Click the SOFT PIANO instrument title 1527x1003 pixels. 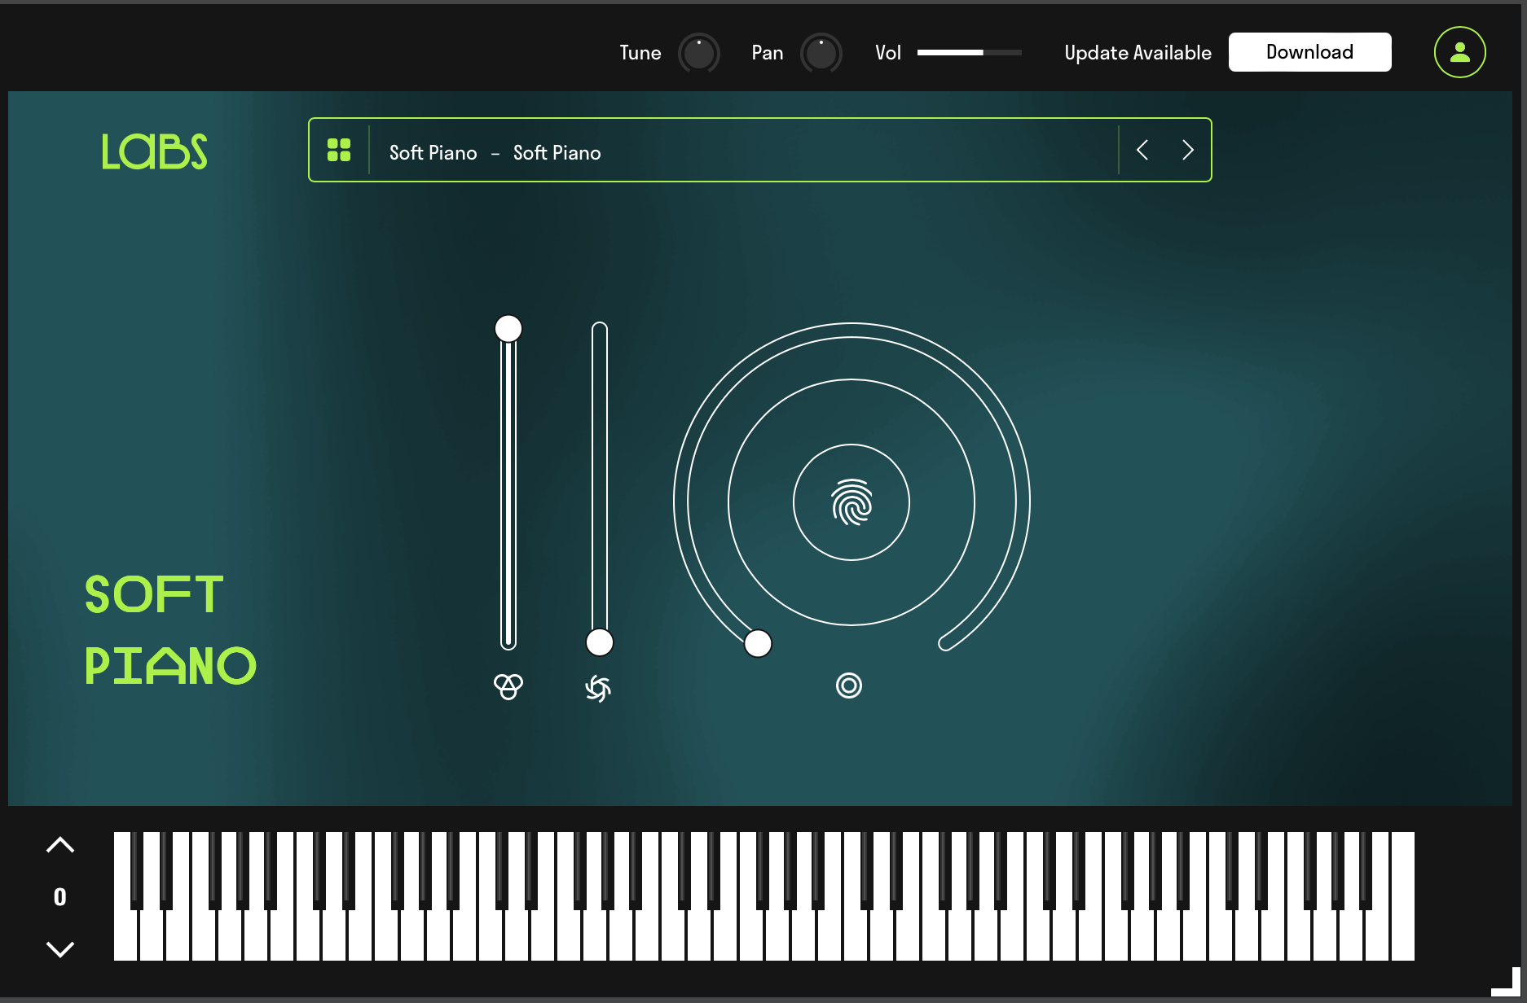[170, 629]
